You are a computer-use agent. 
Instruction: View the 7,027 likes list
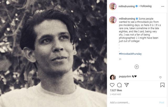pos(115,90)
